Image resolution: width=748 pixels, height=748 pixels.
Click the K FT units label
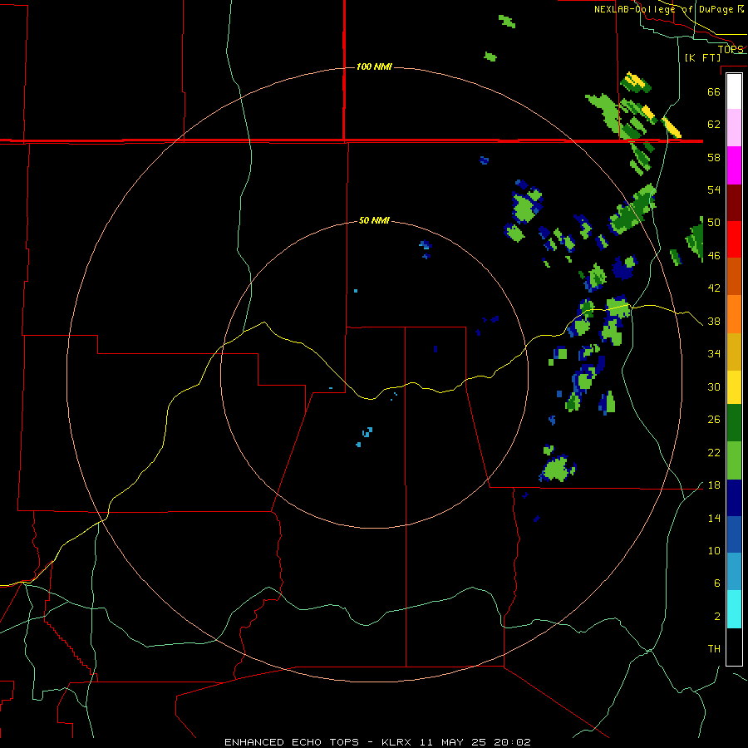(702, 57)
